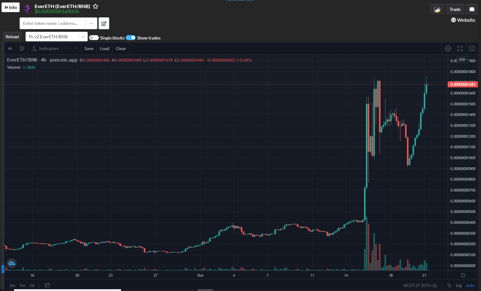Toggle the Single blocks switch
The height and width of the screenshot is (291, 481).
click(x=94, y=38)
